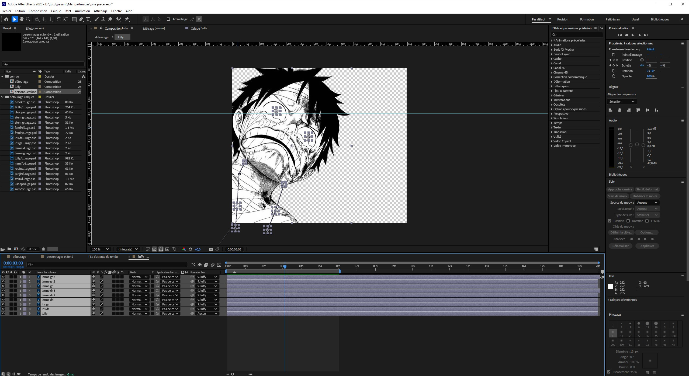Jump to first frame in preview controls
The image size is (689, 376).
[x=620, y=35]
